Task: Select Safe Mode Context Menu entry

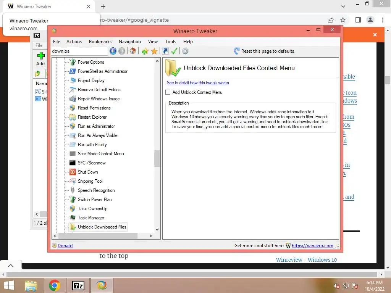Action: 101,154
